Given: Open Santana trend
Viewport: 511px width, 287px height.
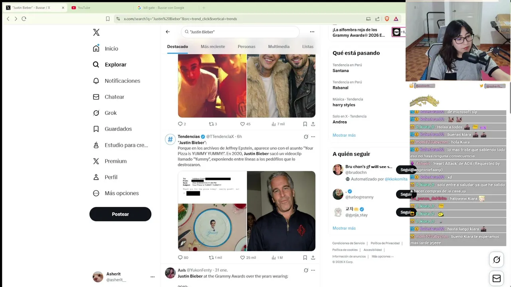Looking at the screenshot, I should [341, 71].
